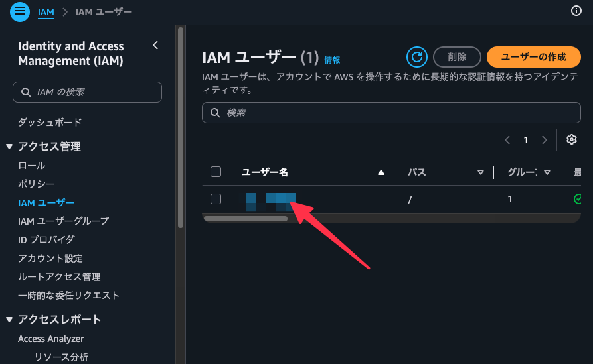Open the hamburger navigation menu icon
This screenshot has width=593, height=364.
(20, 12)
